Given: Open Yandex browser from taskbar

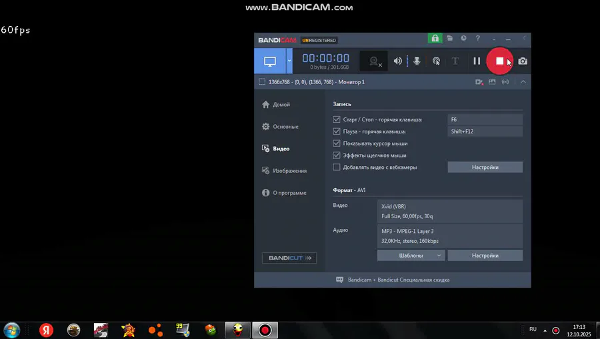Looking at the screenshot, I should [x=46, y=330].
